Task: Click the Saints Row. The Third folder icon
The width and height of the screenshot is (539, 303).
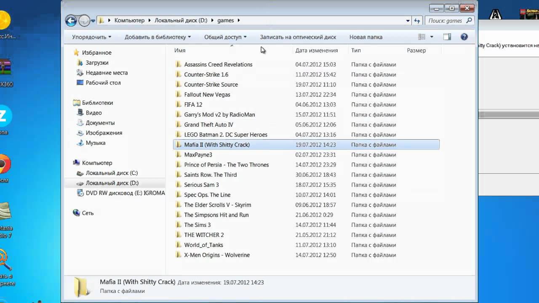Action: [178, 175]
